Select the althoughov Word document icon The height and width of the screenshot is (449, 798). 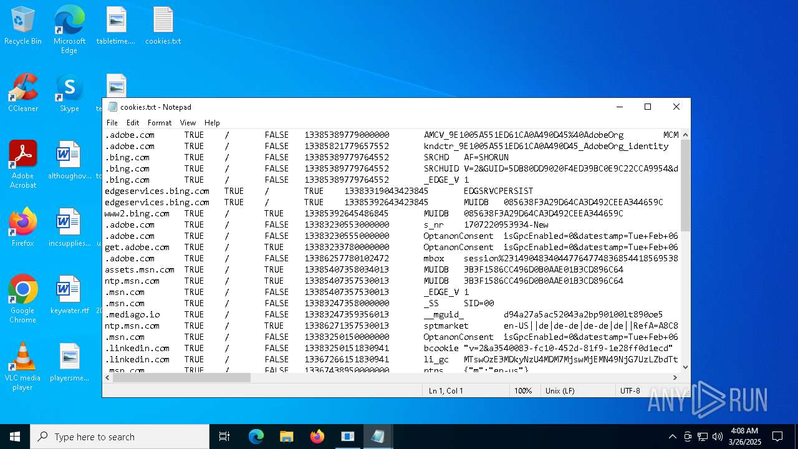(69, 160)
